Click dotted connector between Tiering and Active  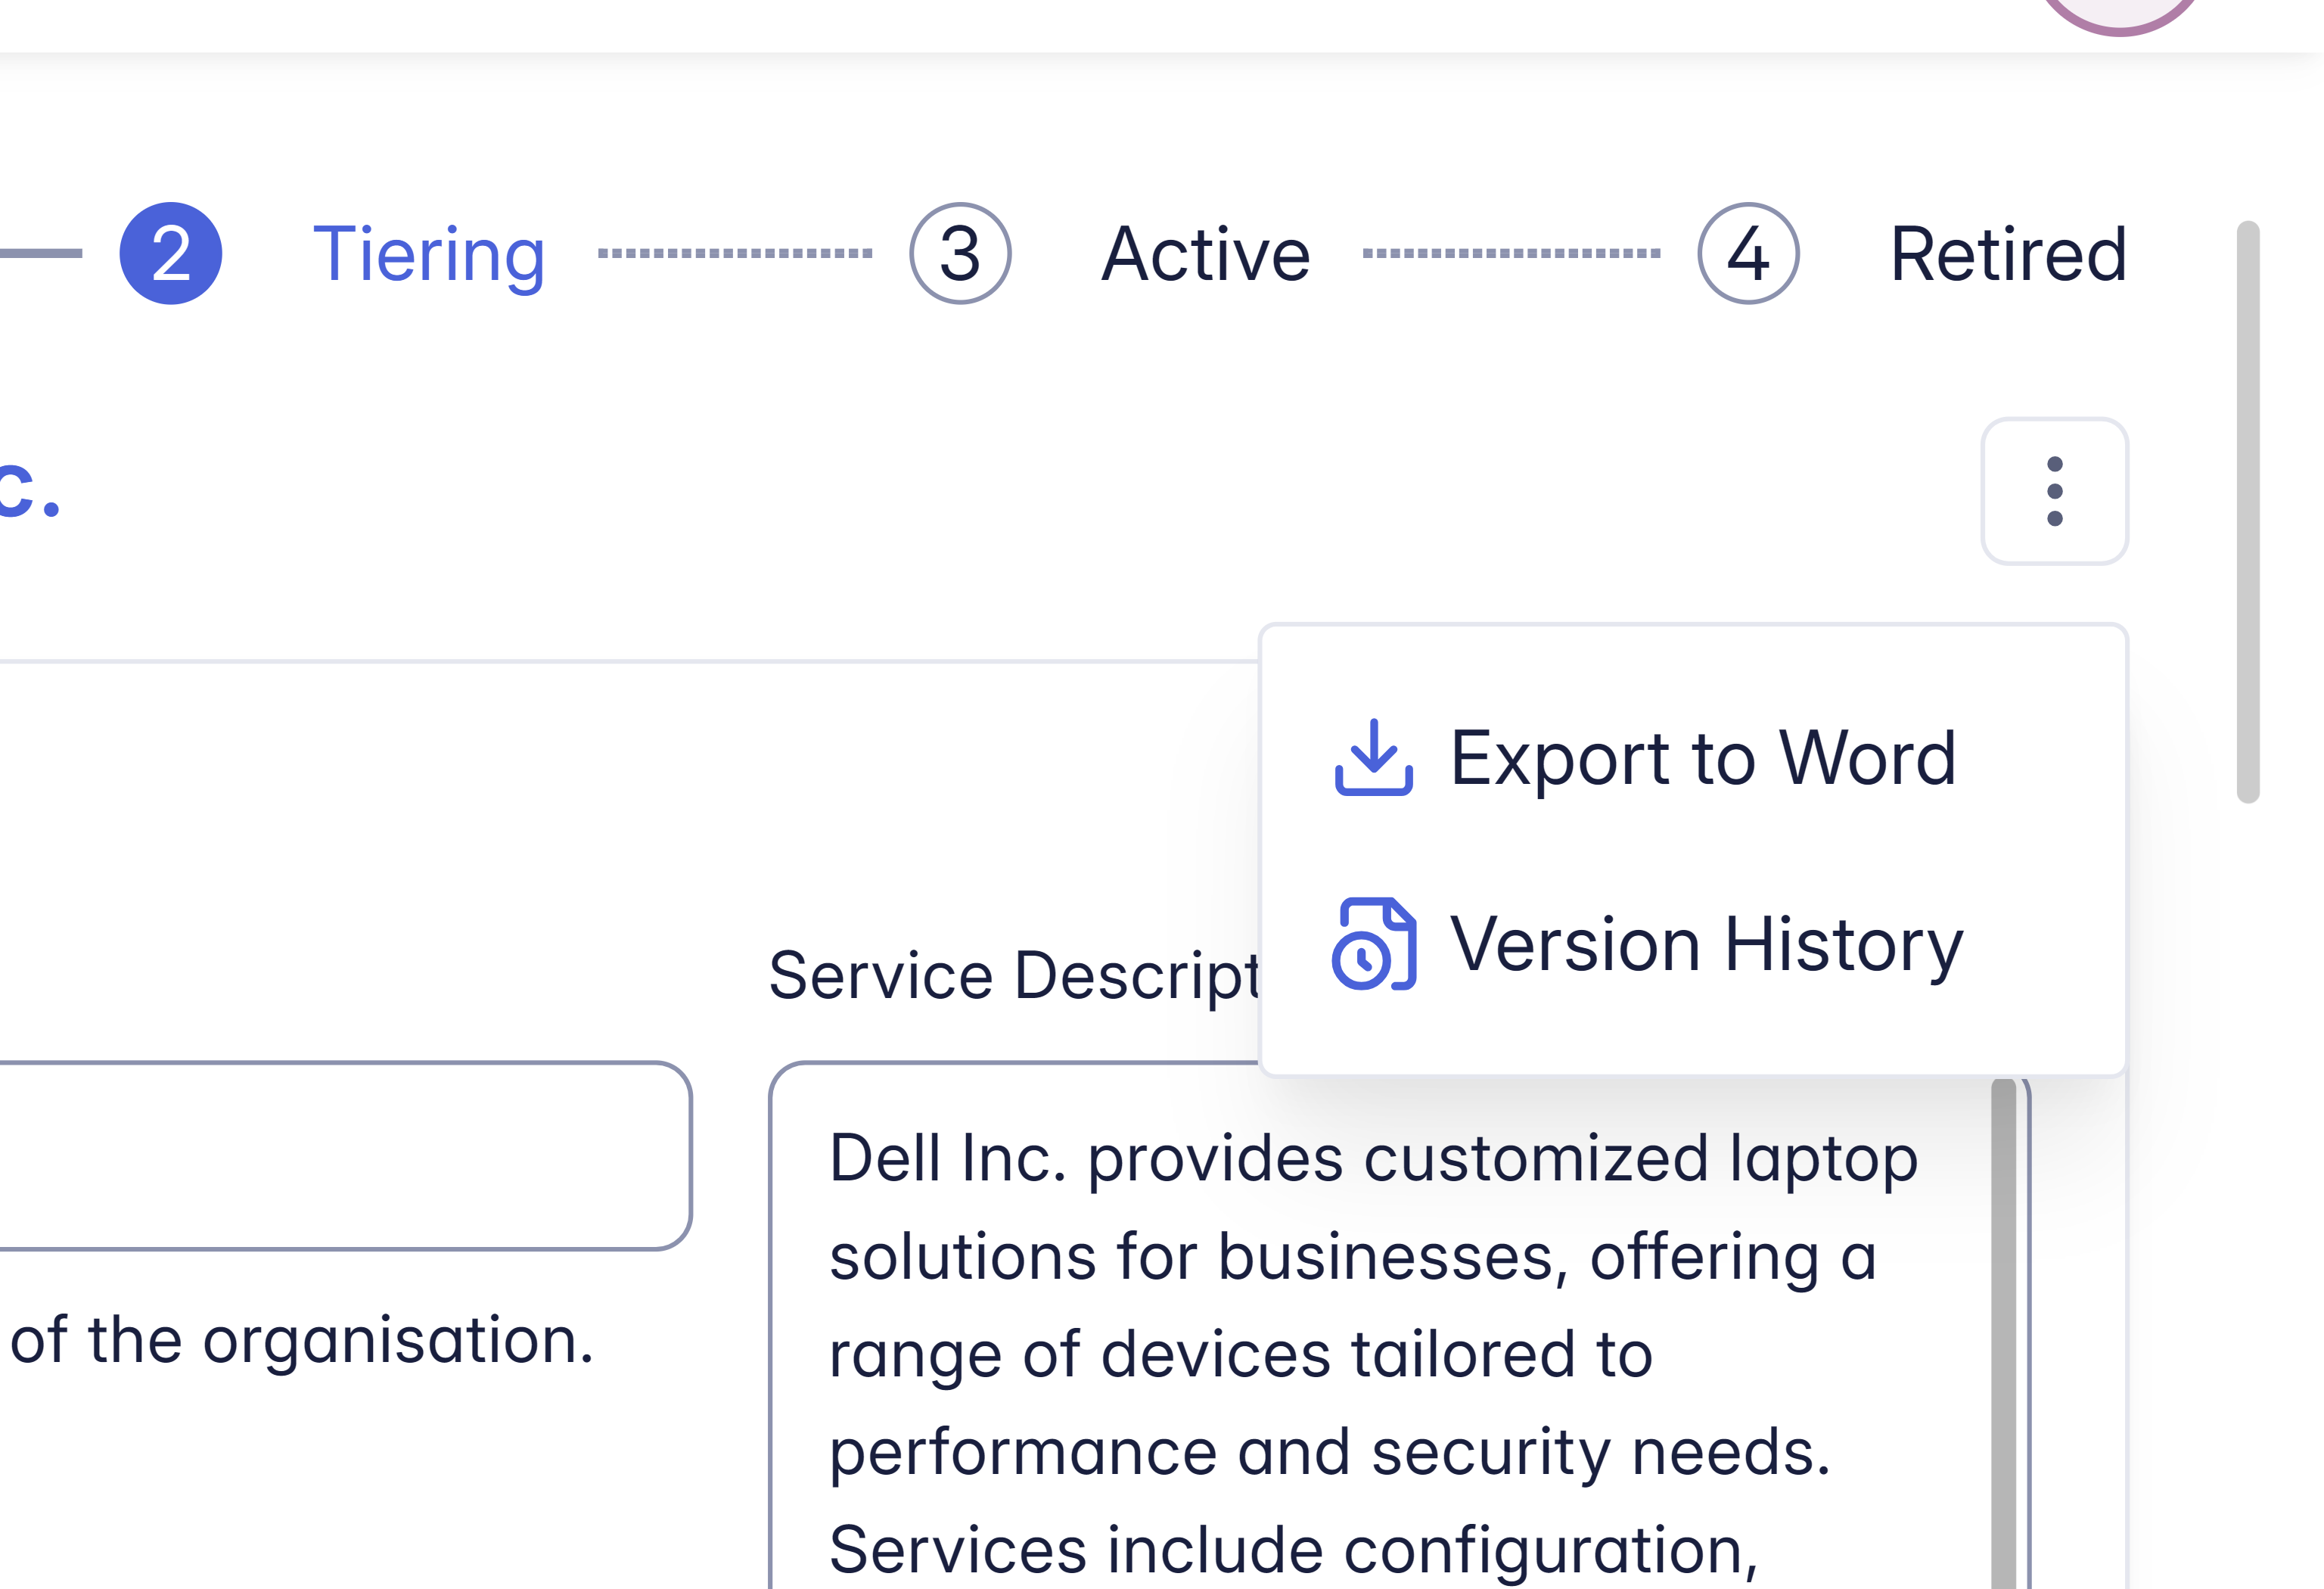(735, 254)
